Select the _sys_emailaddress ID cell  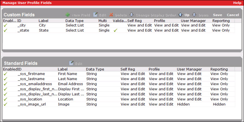click(x=35, y=84)
